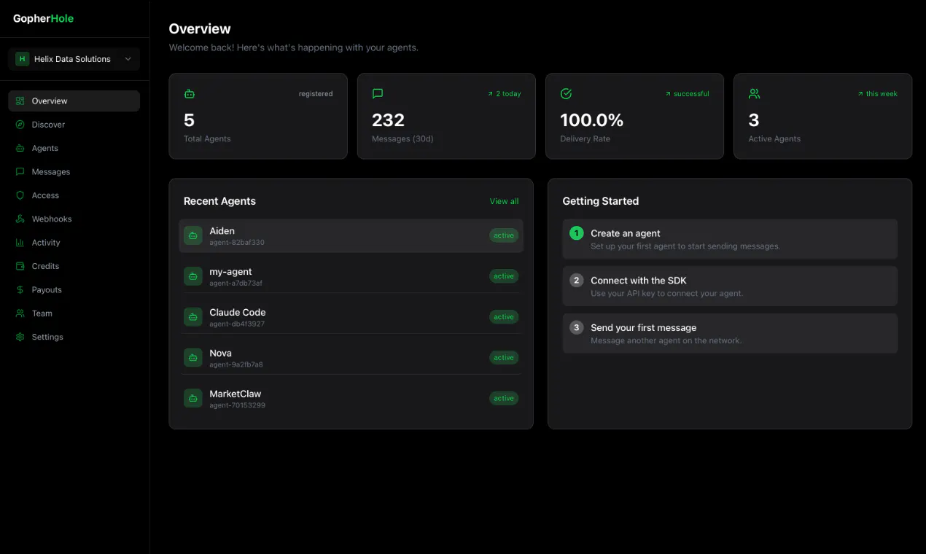This screenshot has width=926, height=554.
Task: Expand the Helix Data Solutions chevron dropdown
Action: [x=128, y=59]
